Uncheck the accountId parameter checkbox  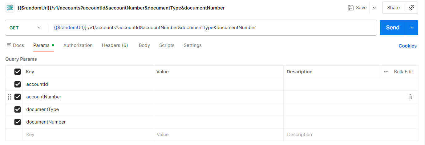tap(18, 84)
